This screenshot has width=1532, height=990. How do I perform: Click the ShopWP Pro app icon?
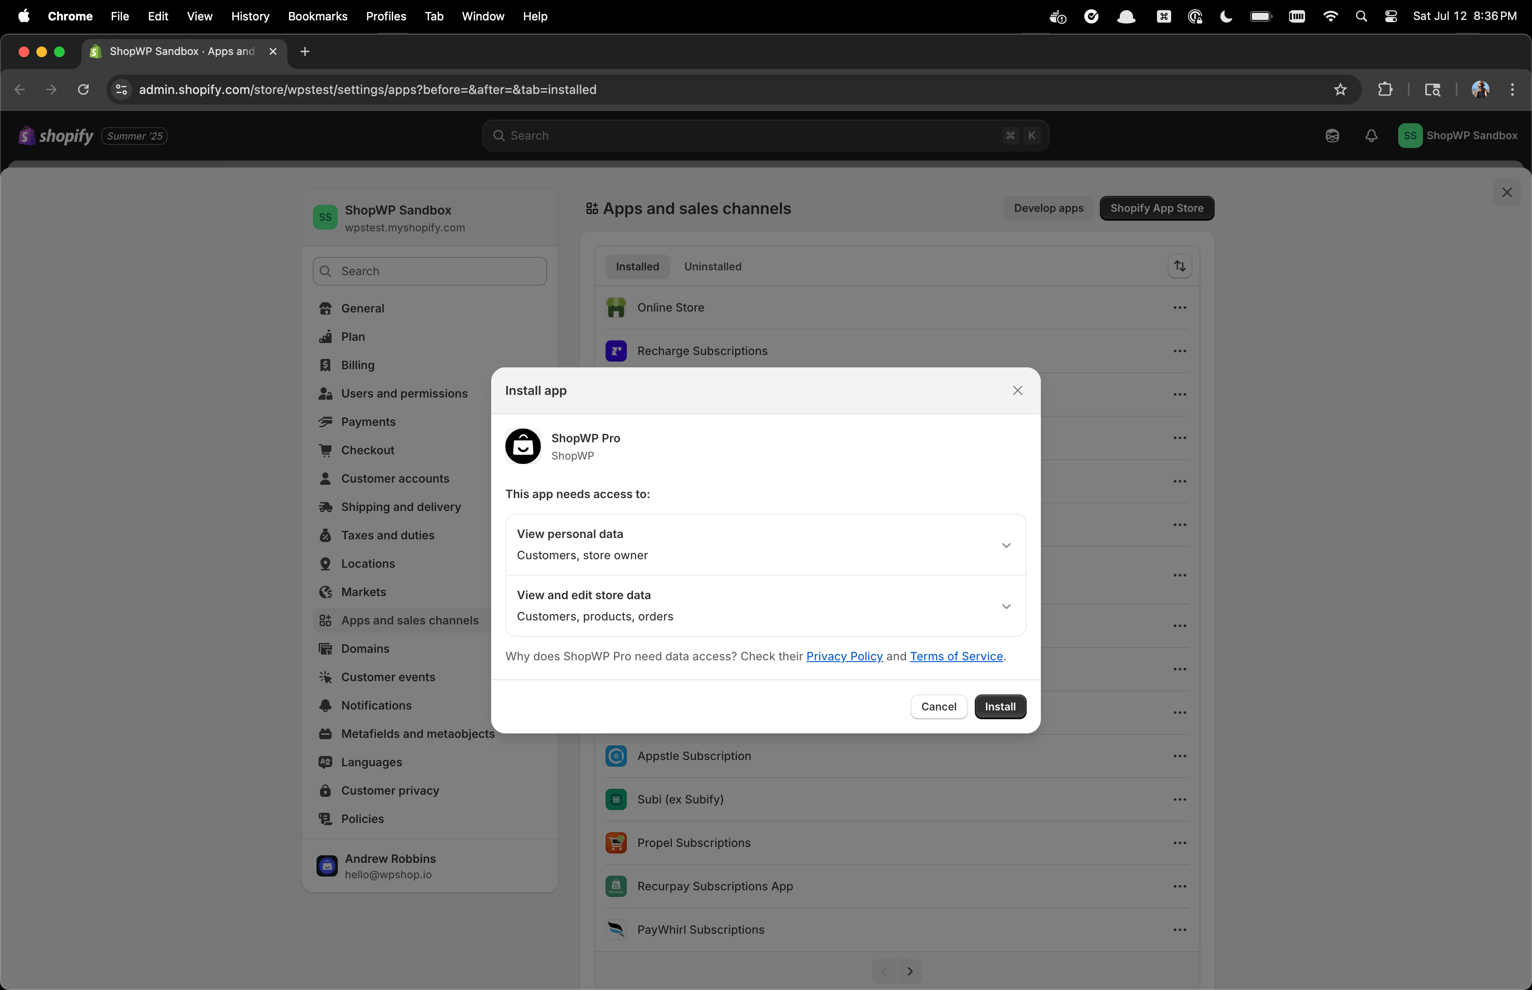(x=523, y=446)
